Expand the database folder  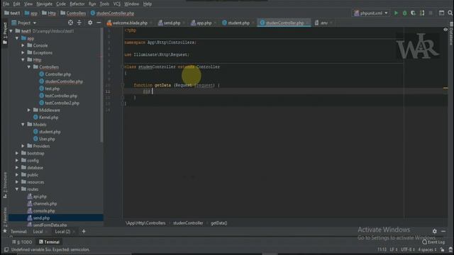click(17, 168)
